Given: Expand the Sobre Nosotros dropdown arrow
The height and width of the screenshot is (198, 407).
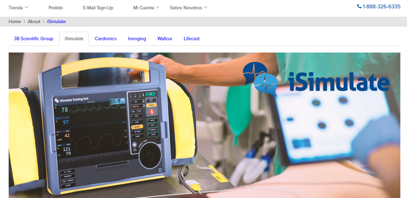Looking at the screenshot, I should 206,8.
